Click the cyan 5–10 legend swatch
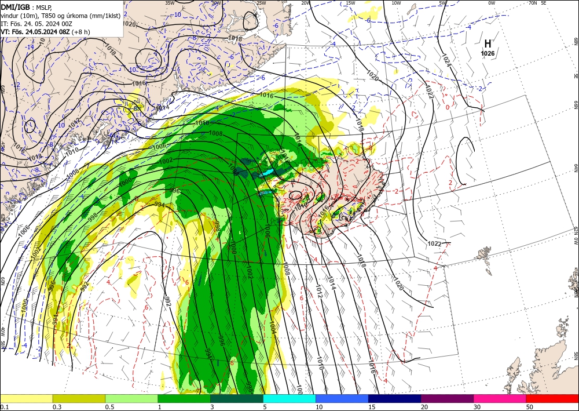Viewport: 579px width, 411px height. click(289, 398)
